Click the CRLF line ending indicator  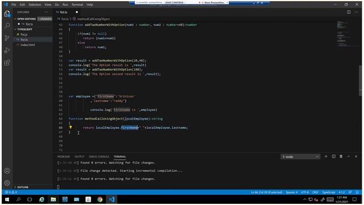pos(315,192)
